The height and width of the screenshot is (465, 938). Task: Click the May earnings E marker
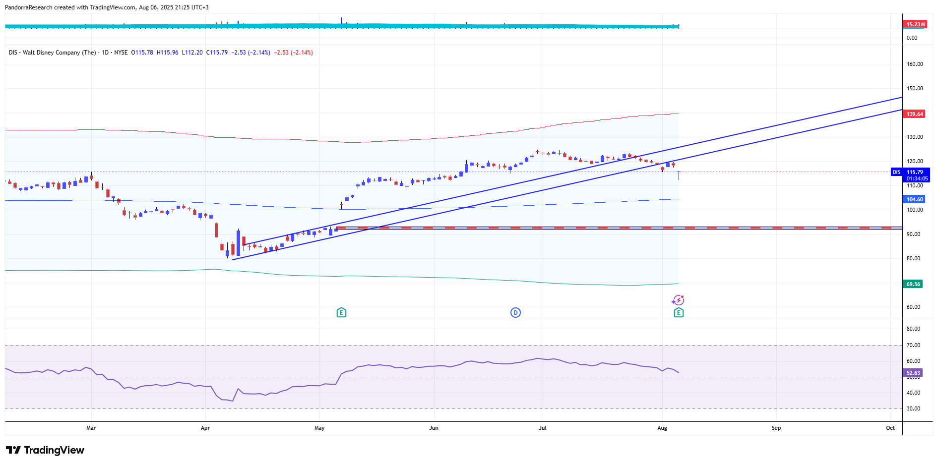[x=341, y=312]
